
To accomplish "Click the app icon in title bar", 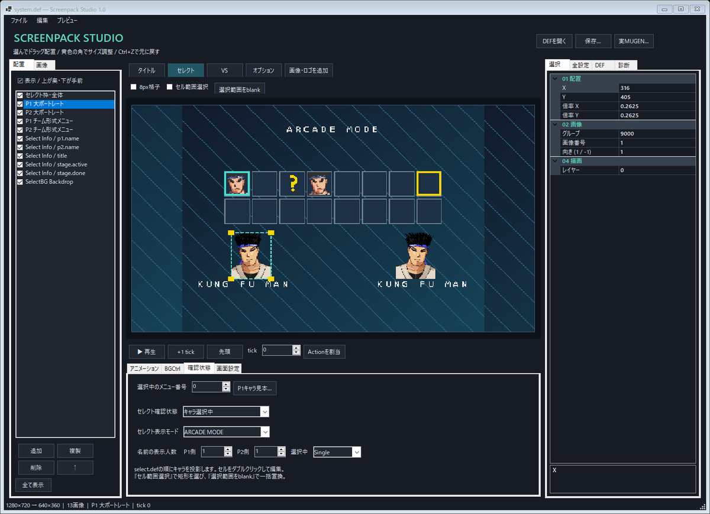I will coord(9,9).
